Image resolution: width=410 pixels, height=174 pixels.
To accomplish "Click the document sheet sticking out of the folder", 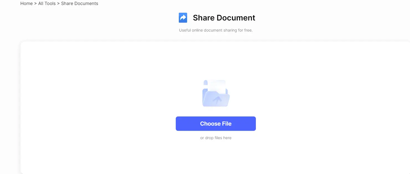I will pos(218,86).
